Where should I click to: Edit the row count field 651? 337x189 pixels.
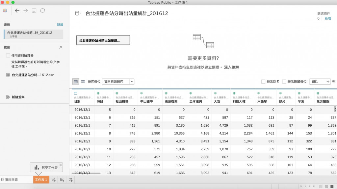point(318,82)
